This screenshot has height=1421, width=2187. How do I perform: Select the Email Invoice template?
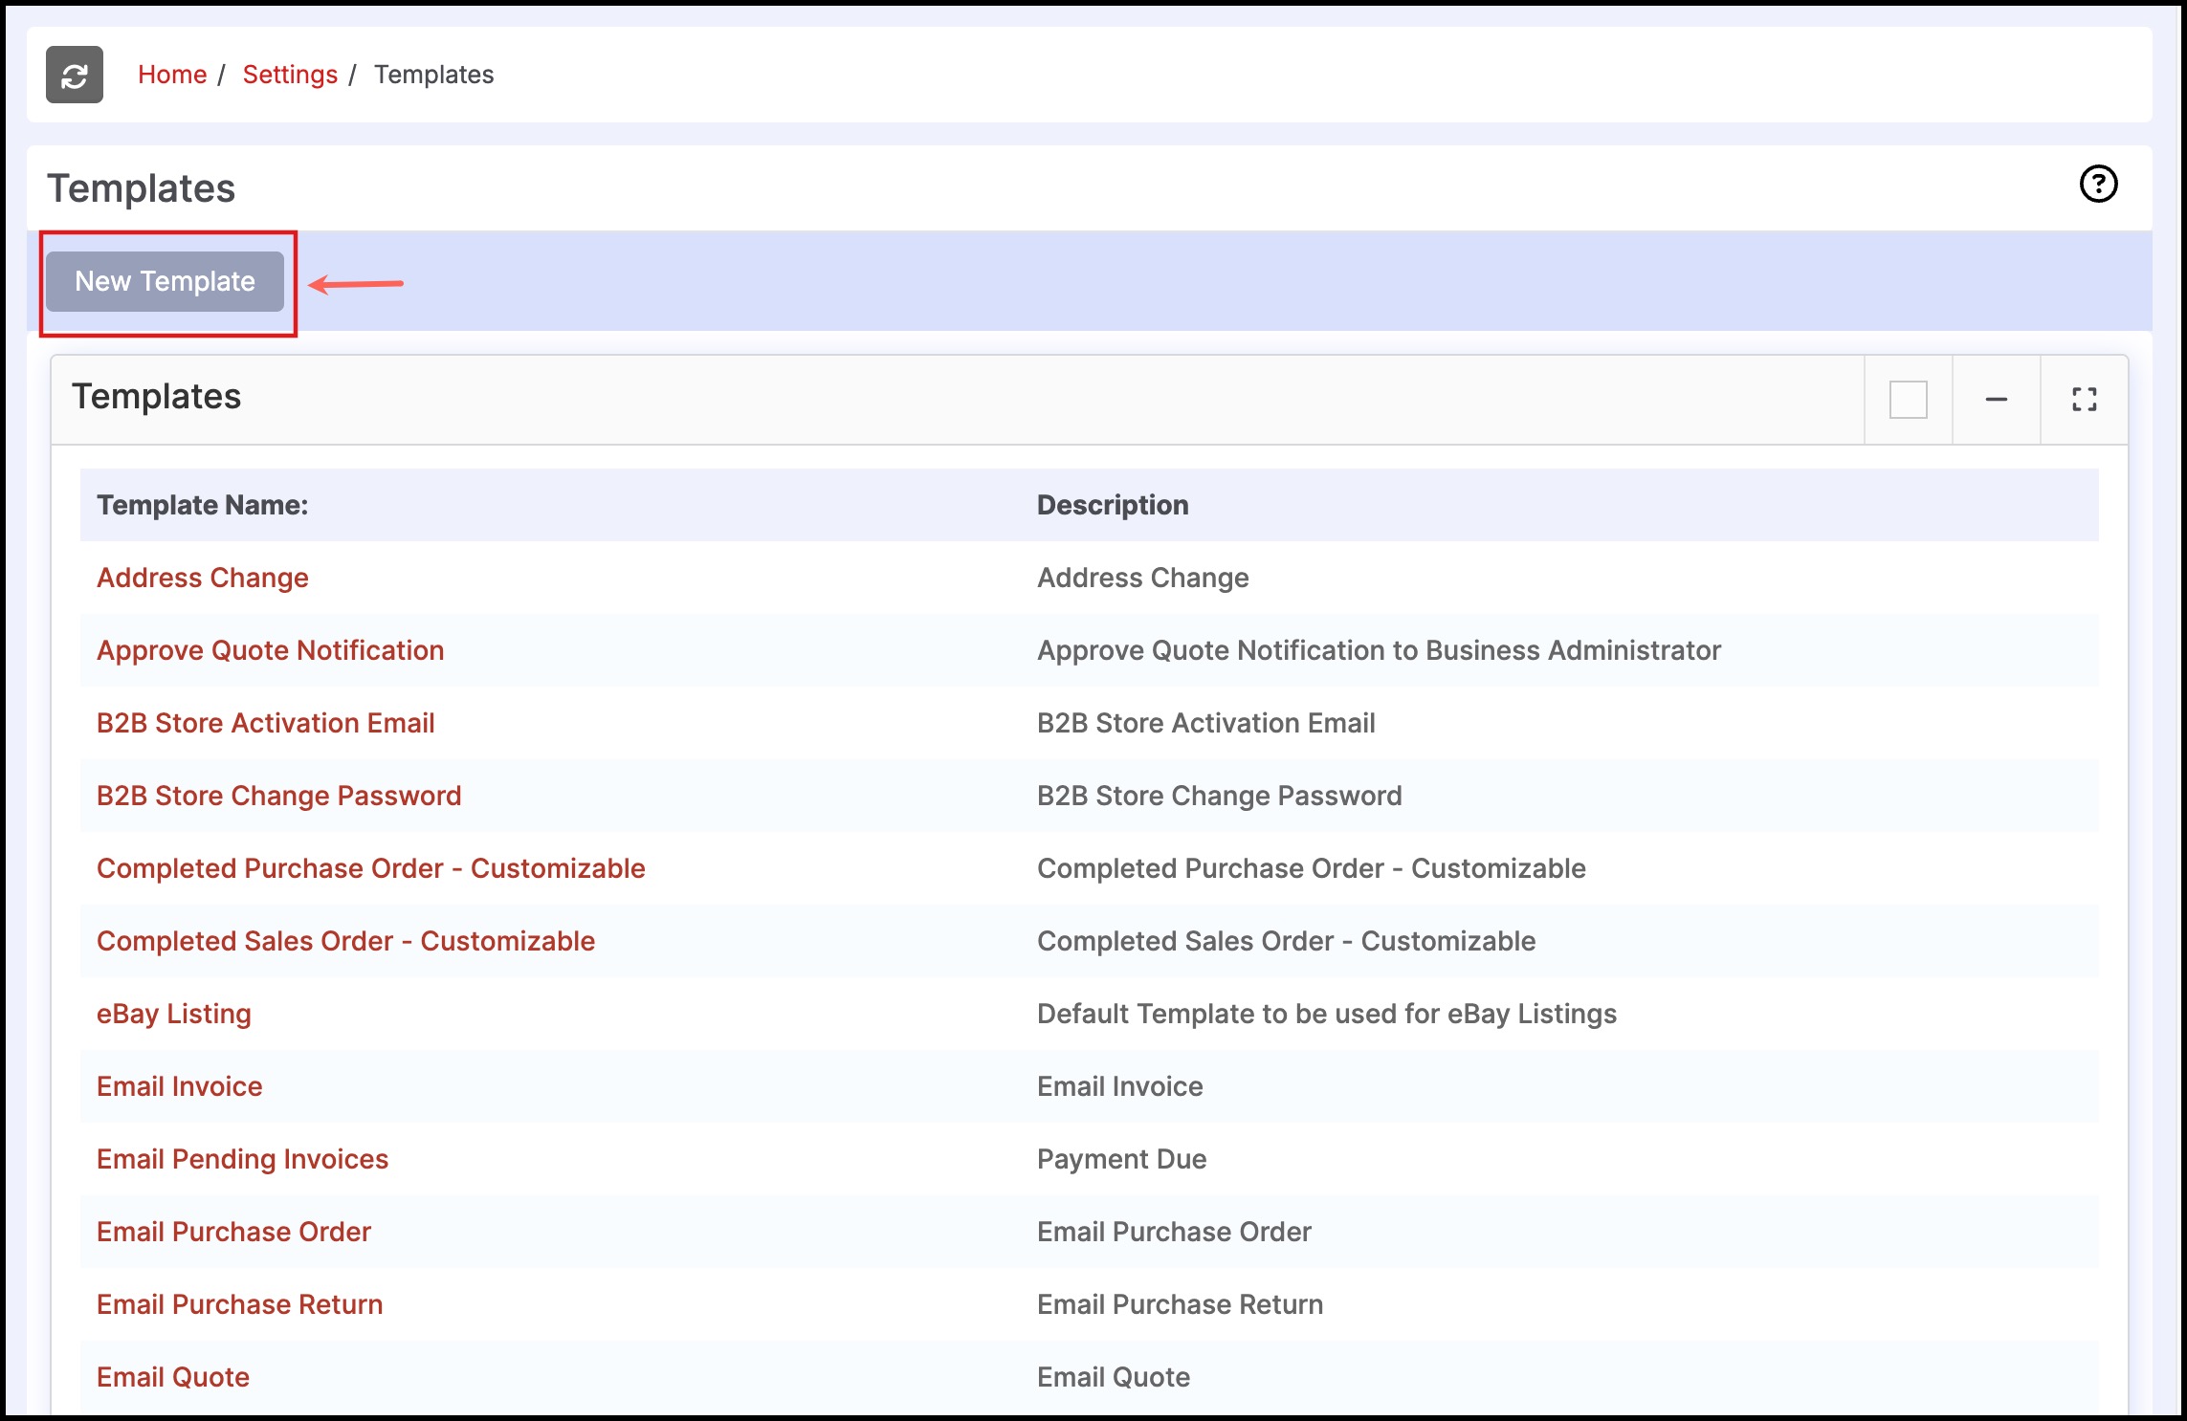click(x=180, y=1086)
